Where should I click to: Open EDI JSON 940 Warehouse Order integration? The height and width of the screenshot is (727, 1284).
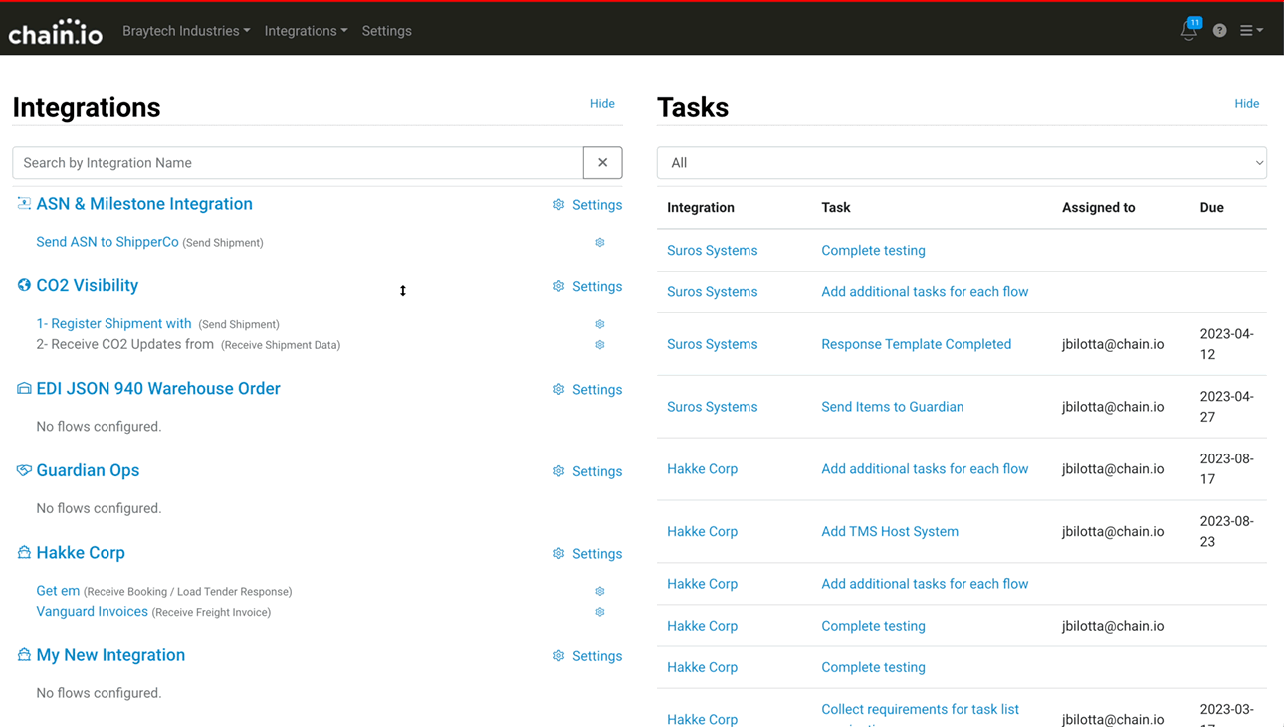tap(158, 389)
